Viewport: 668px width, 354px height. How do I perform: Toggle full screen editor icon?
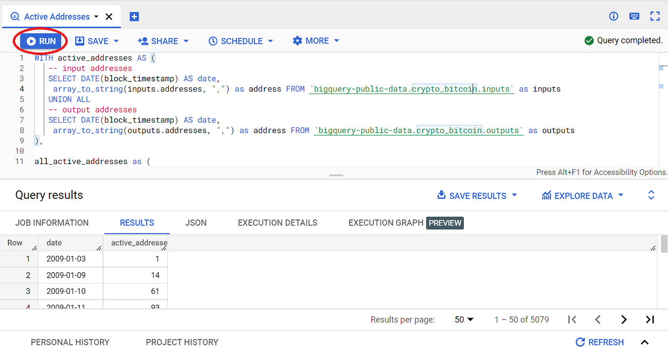(x=655, y=16)
